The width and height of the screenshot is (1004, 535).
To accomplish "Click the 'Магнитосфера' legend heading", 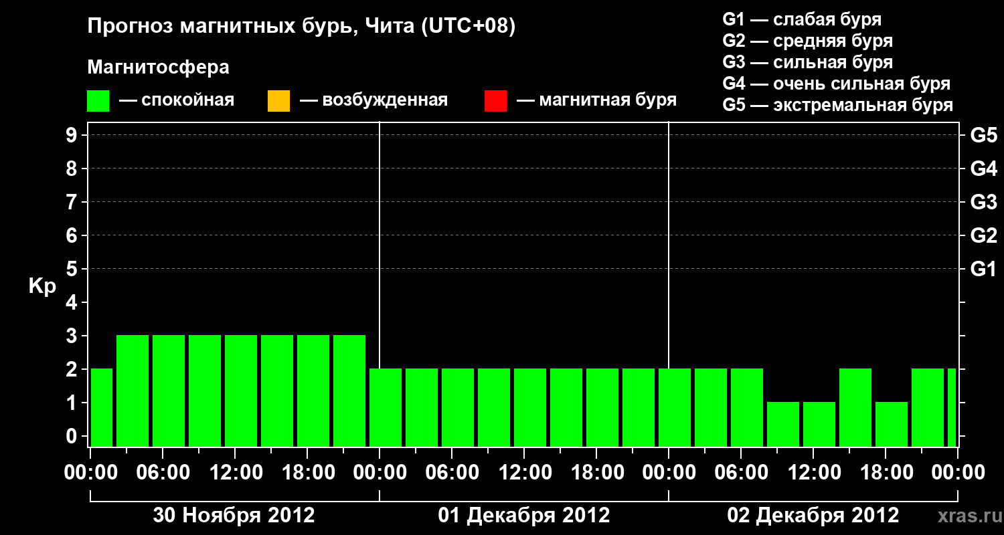I will point(158,68).
